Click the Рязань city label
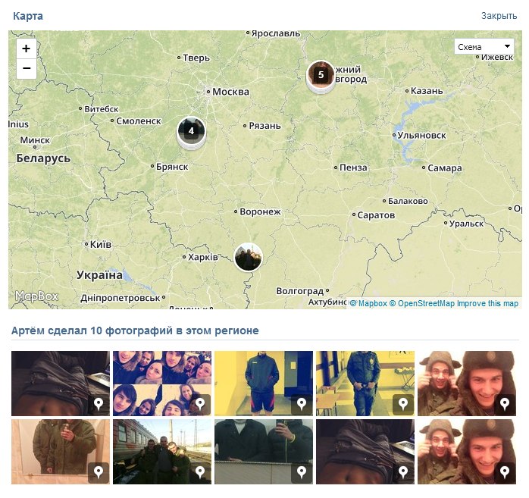Viewport: 529px width, 498px height. pyautogui.click(x=264, y=126)
